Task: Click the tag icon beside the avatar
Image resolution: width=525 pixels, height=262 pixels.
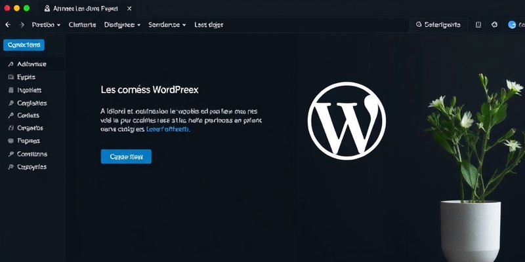Action: click(495, 25)
